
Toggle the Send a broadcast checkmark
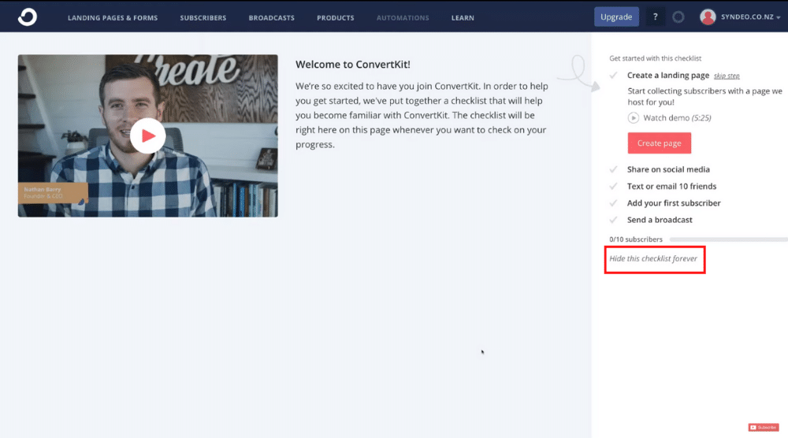(x=613, y=220)
